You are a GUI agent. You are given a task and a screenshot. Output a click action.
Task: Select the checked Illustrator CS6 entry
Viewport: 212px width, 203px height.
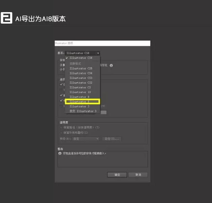[83, 58]
